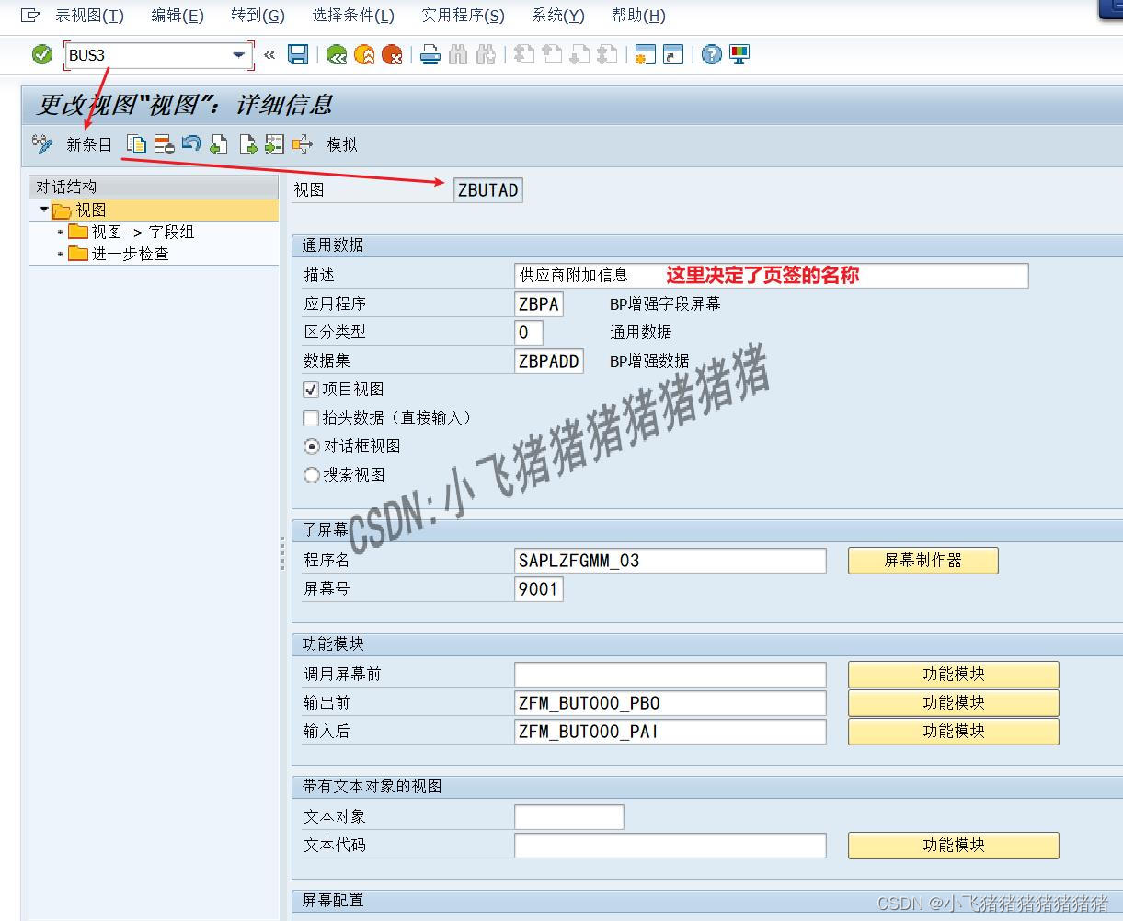Click the 区分类型 field with value 0
This screenshot has height=921, width=1123.
click(529, 332)
